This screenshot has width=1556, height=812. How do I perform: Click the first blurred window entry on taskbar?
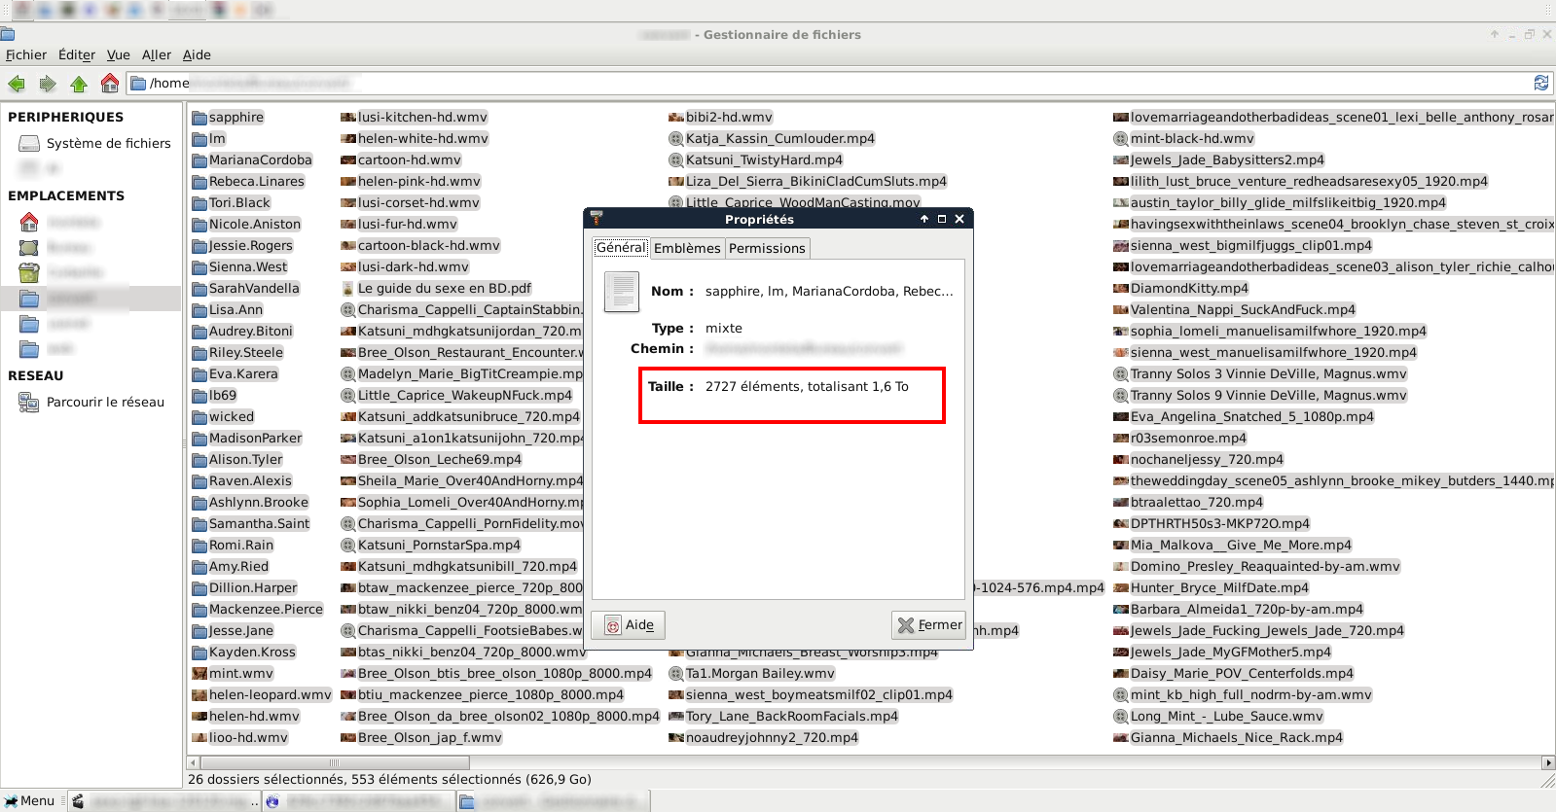(x=164, y=801)
